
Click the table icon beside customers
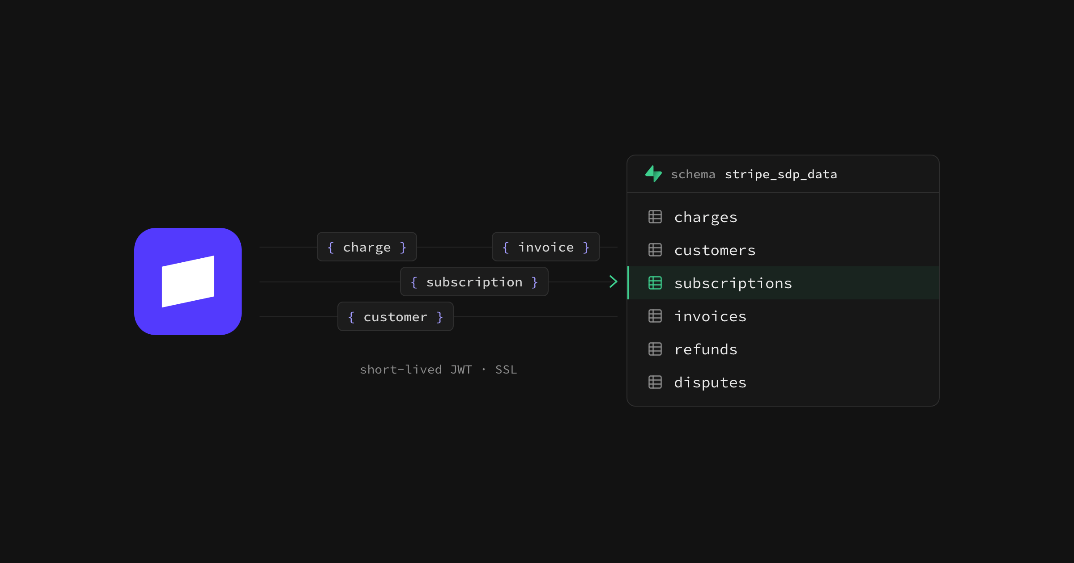pyautogui.click(x=655, y=250)
